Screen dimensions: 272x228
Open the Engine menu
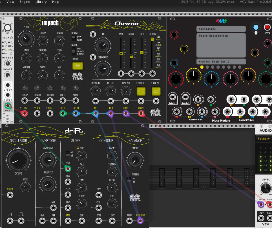click(25, 2)
